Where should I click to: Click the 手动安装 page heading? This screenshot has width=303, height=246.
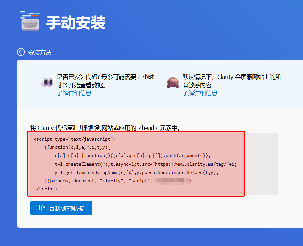pyautogui.click(x=76, y=23)
